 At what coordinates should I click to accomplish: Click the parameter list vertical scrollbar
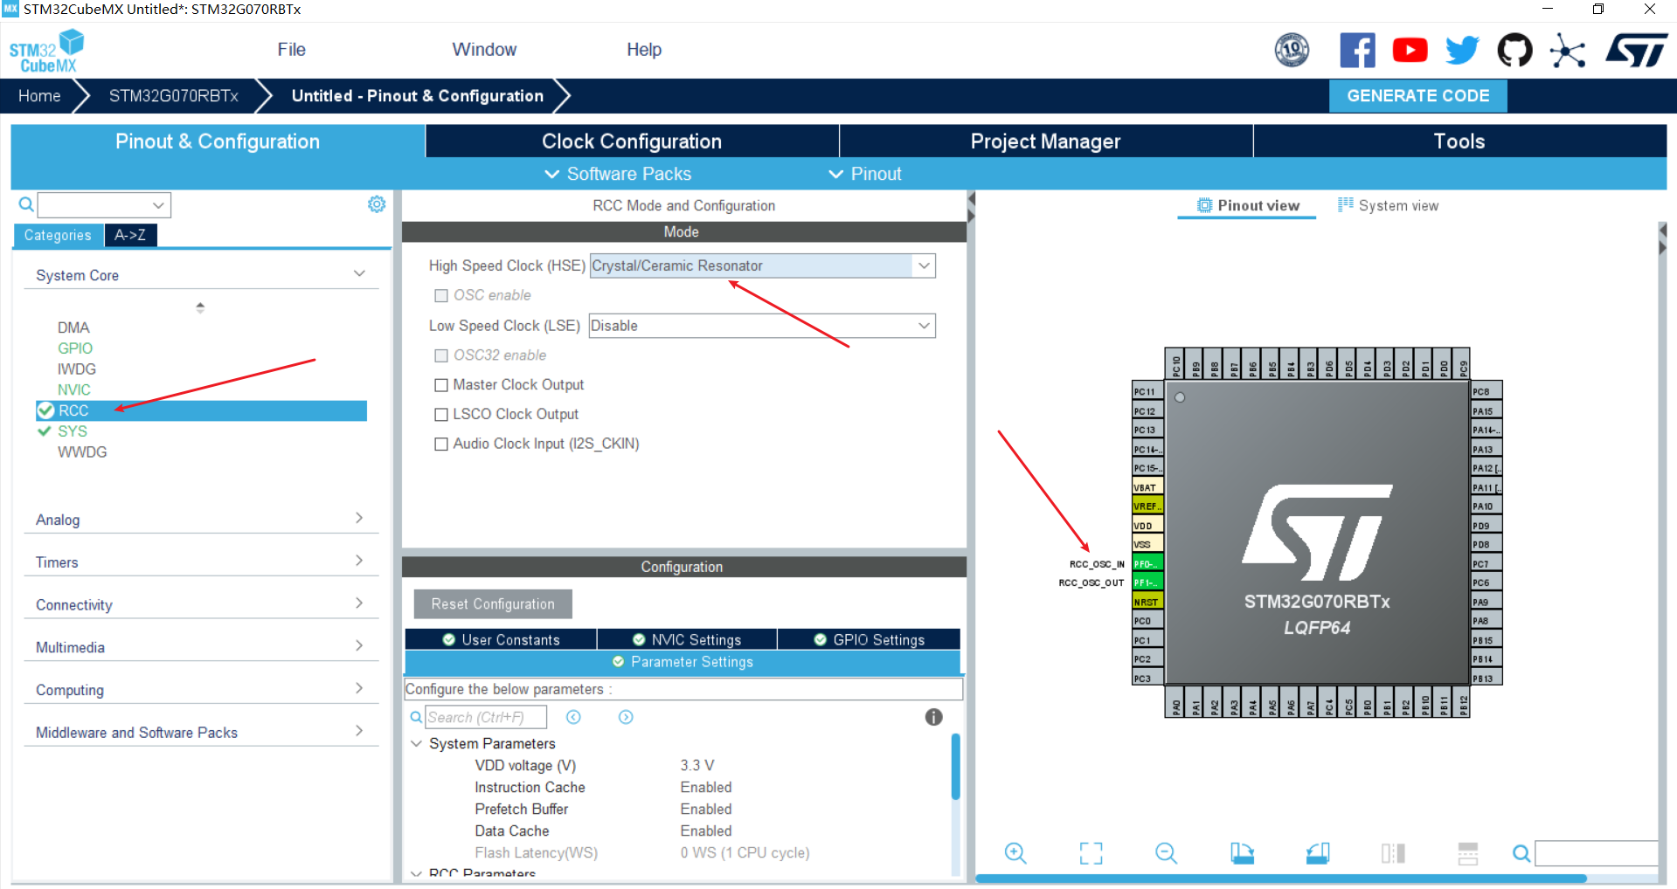pyautogui.click(x=955, y=768)
